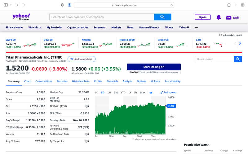Show tab overview grid icon
The image size is (248, 155).
point(243,5)
